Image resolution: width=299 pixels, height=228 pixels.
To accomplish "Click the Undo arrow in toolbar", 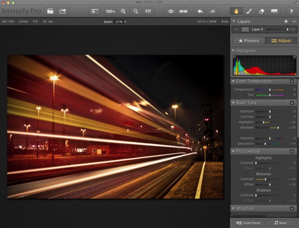I will 200,11.
